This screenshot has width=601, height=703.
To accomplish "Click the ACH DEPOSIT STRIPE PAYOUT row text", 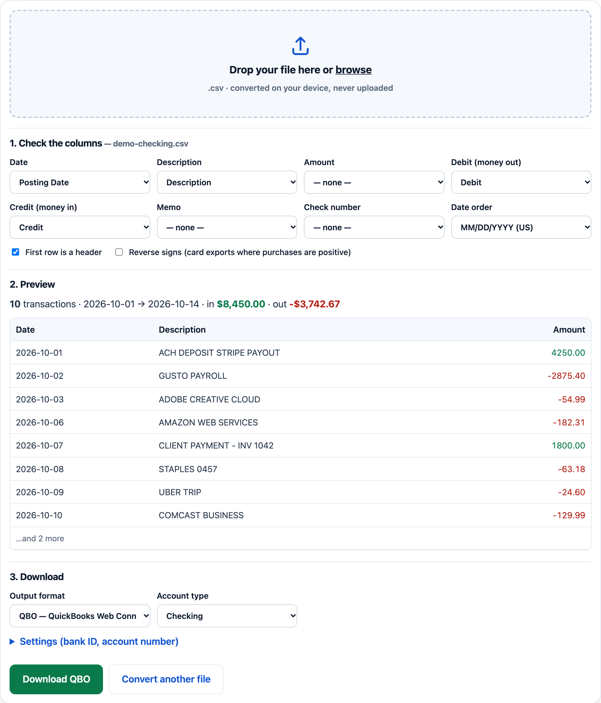I will pyautogui.click(x=219, y=353).
